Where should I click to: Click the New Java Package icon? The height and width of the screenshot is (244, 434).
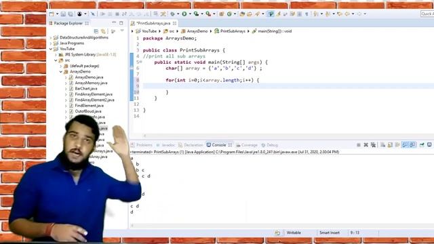(221, 14)
